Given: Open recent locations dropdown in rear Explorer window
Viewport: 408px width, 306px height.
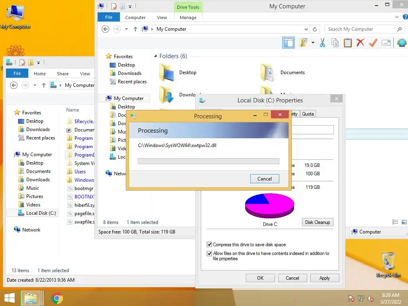Looking at the screenshot, I should (x=35, y=85).
